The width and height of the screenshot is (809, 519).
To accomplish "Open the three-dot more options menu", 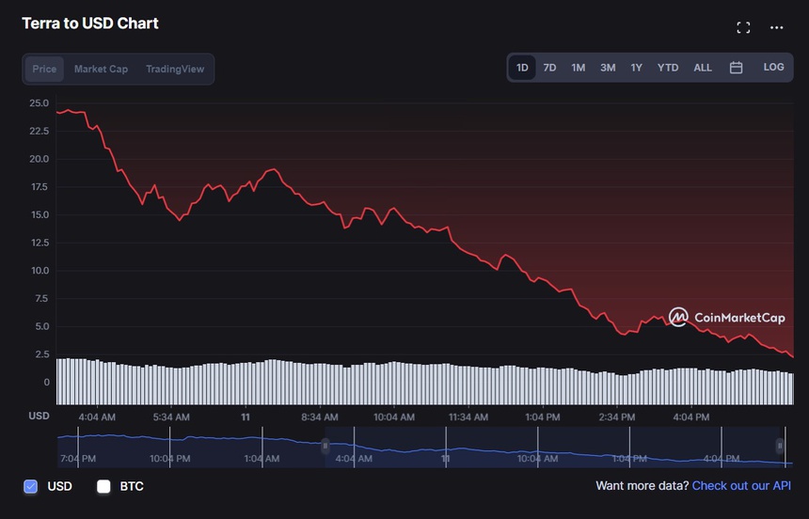I will pos(776,27).
